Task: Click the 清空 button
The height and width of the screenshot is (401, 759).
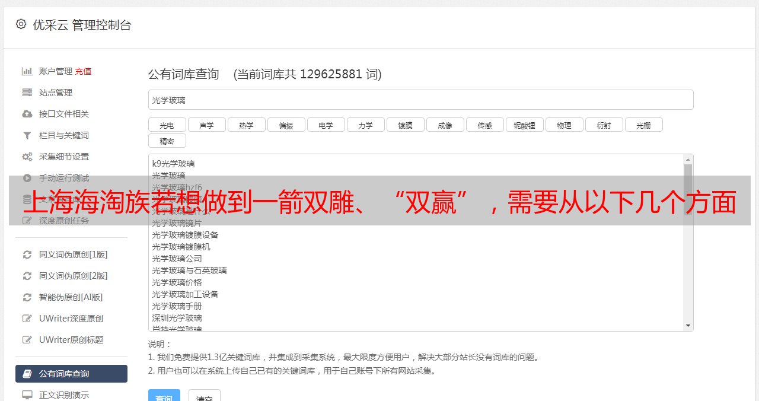Action: (205, 395)
